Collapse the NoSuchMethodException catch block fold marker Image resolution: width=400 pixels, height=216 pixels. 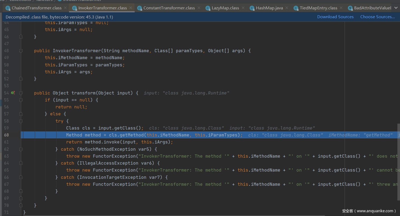21,149
